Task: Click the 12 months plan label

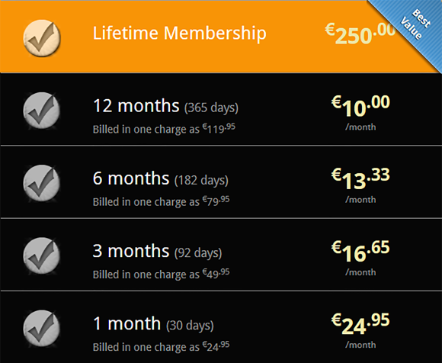Action: coord(136,106)
